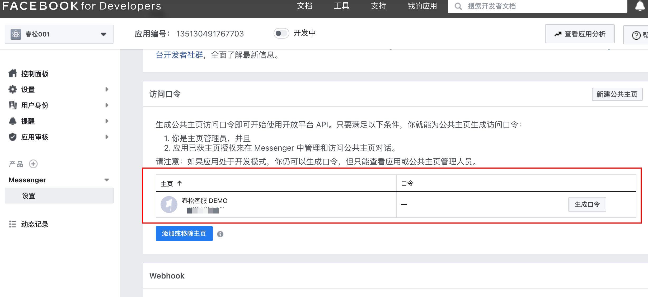
Task: Collapse the Messenger product section
Action: coord(107,180)
